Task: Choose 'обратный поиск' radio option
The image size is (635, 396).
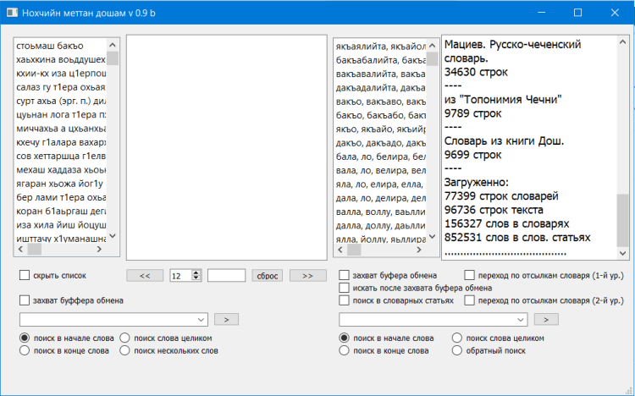Action: (457, 350)
